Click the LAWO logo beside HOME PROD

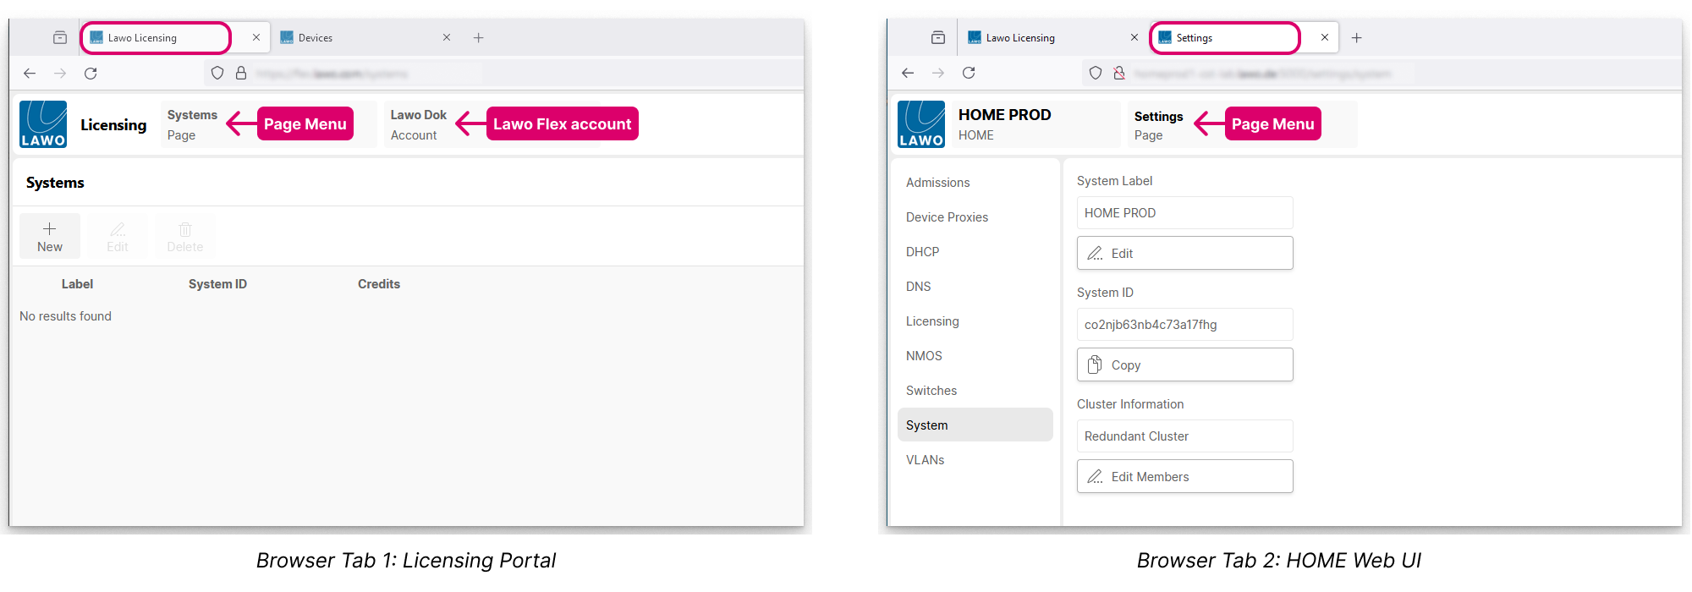click(x=920, y=124)
